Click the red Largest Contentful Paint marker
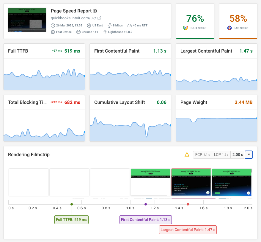Screen dimensions: 261x242 188,204
